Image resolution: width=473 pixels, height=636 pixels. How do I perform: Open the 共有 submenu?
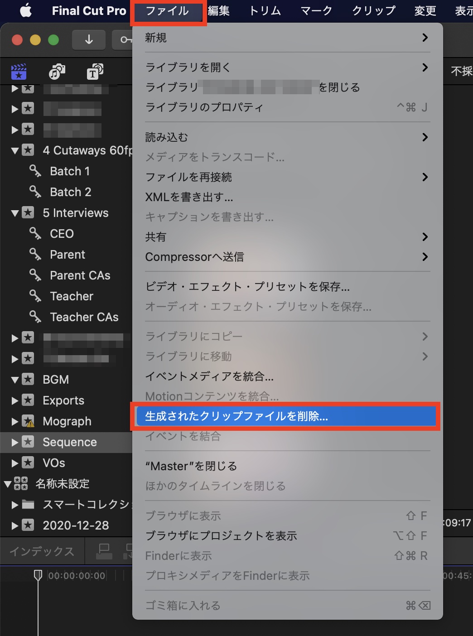(x=287, y=237)
